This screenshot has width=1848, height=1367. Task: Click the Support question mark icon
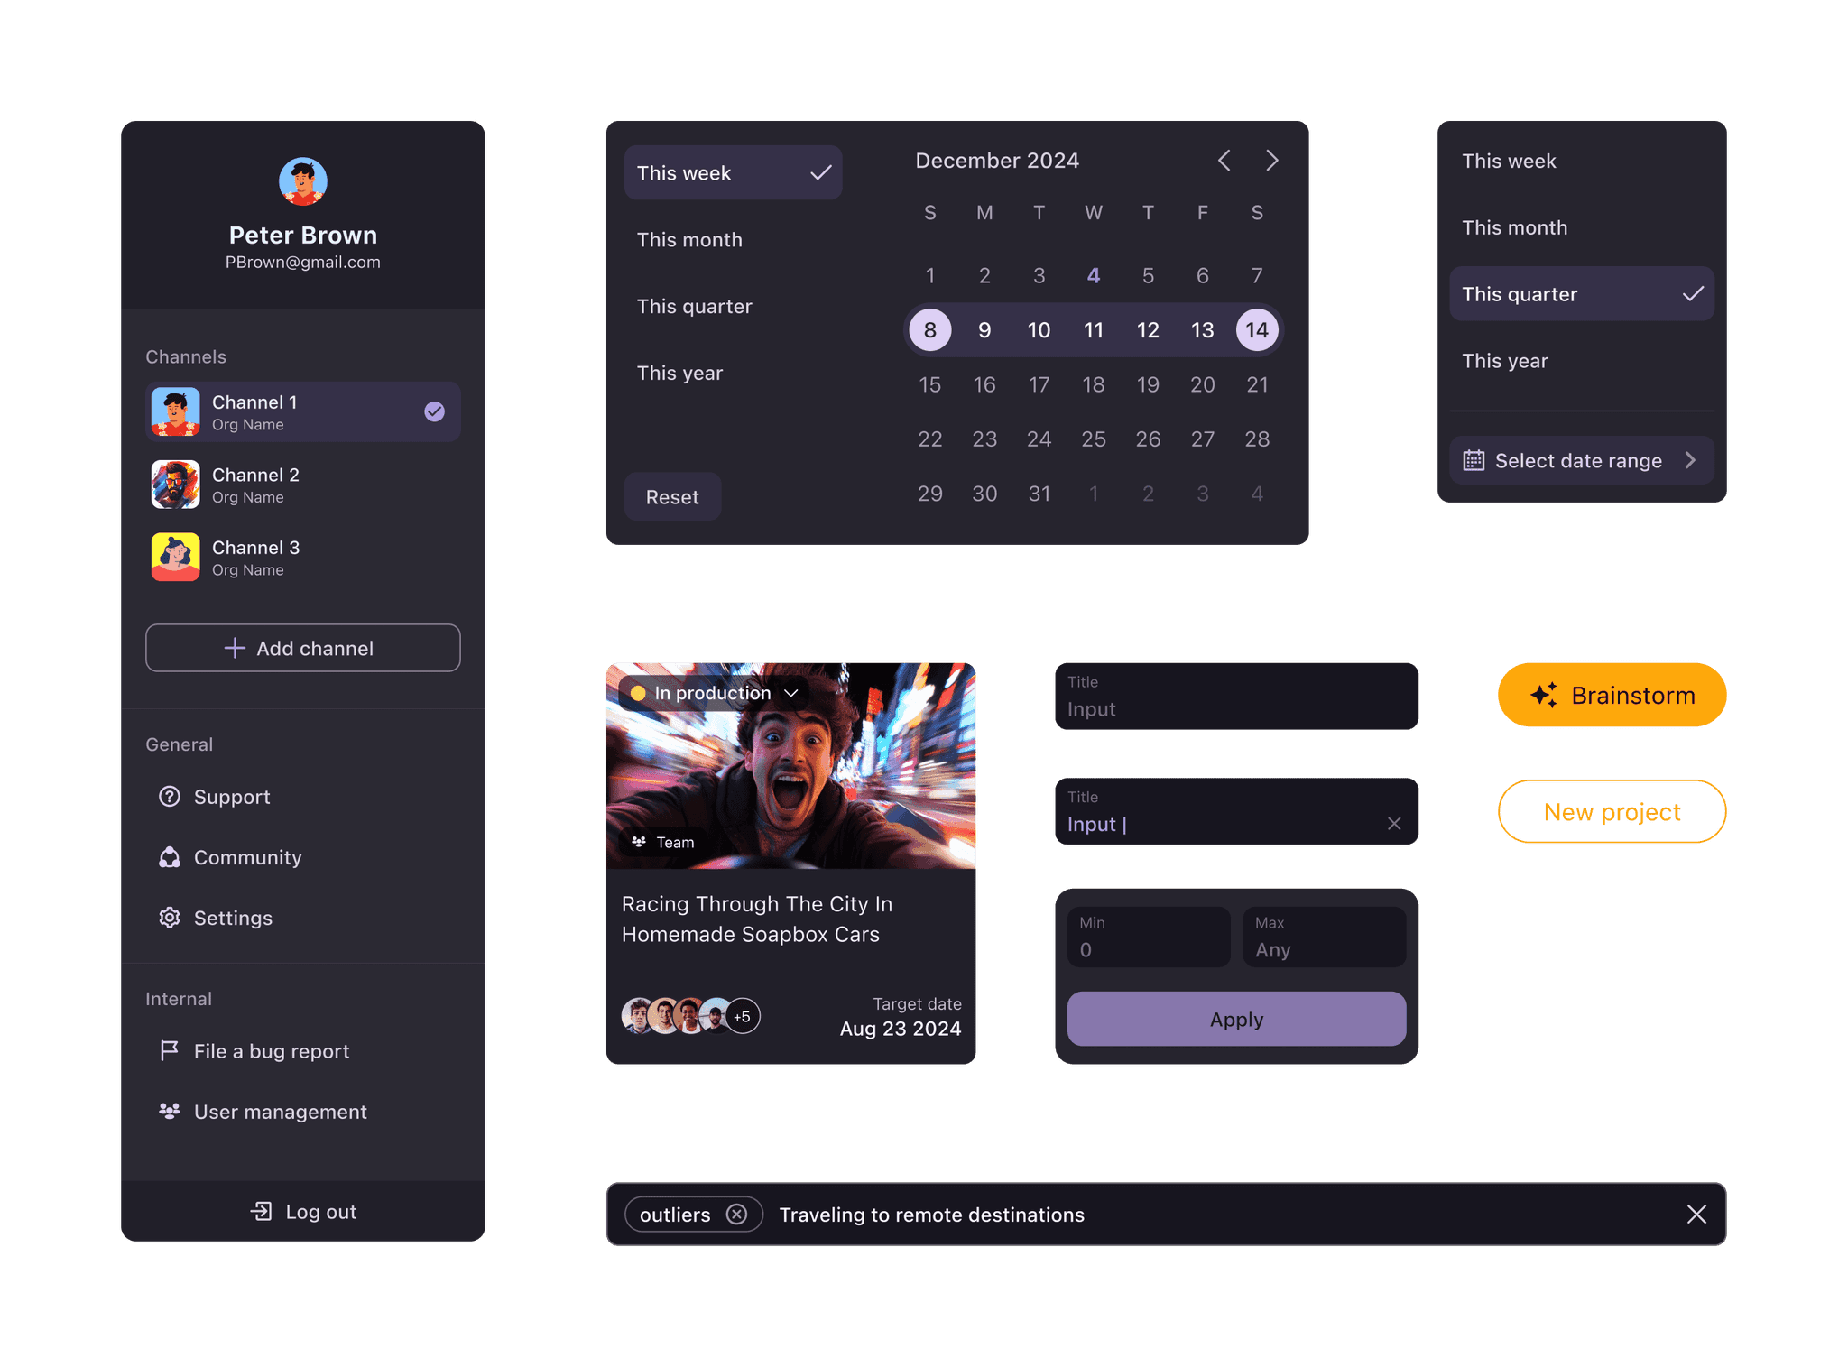[x=170, y=797]
